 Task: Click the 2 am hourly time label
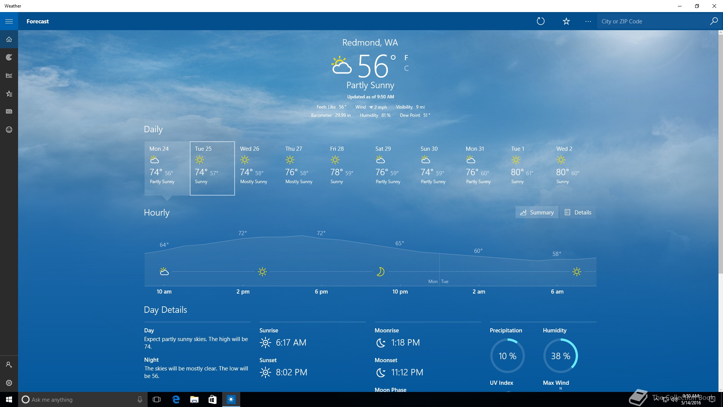[x=479, y=291]
